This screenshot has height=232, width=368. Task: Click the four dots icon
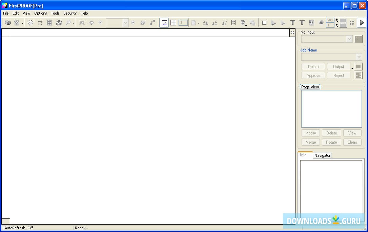coord(352,23)
